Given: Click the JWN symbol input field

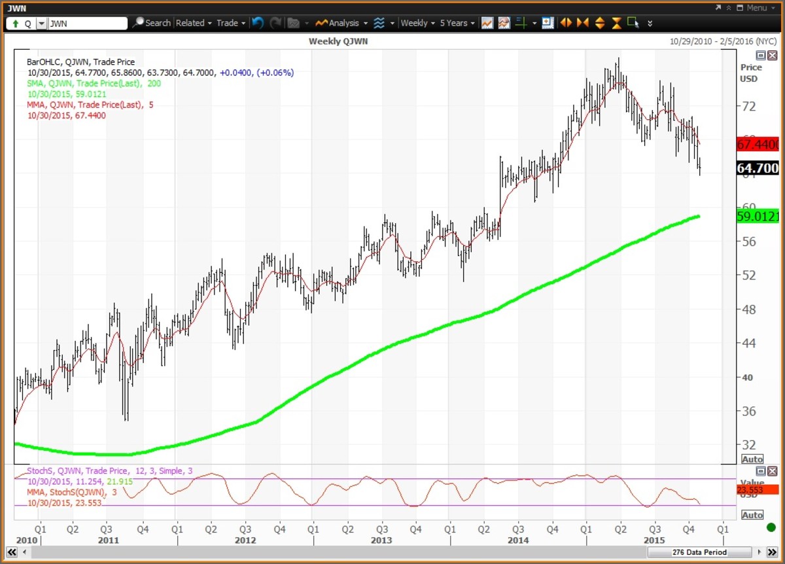Looking at the screenshot, I should click(x=87, y=24).
